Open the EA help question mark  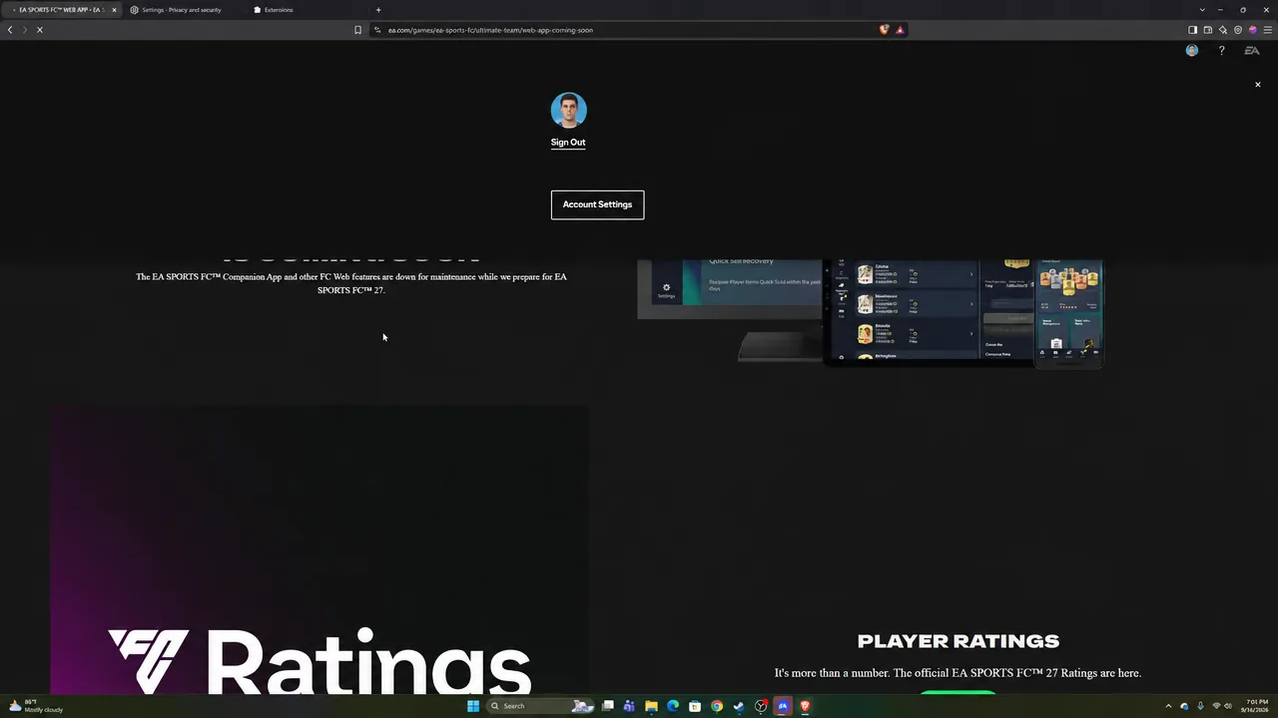coord(1221,51)
